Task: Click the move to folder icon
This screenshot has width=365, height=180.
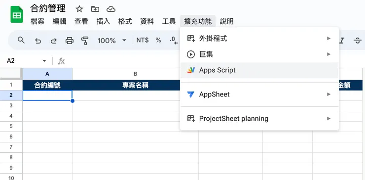Action: (95, 9)
